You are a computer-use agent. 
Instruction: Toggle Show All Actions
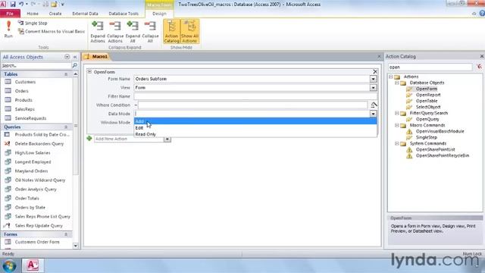[x=189, y=32]
